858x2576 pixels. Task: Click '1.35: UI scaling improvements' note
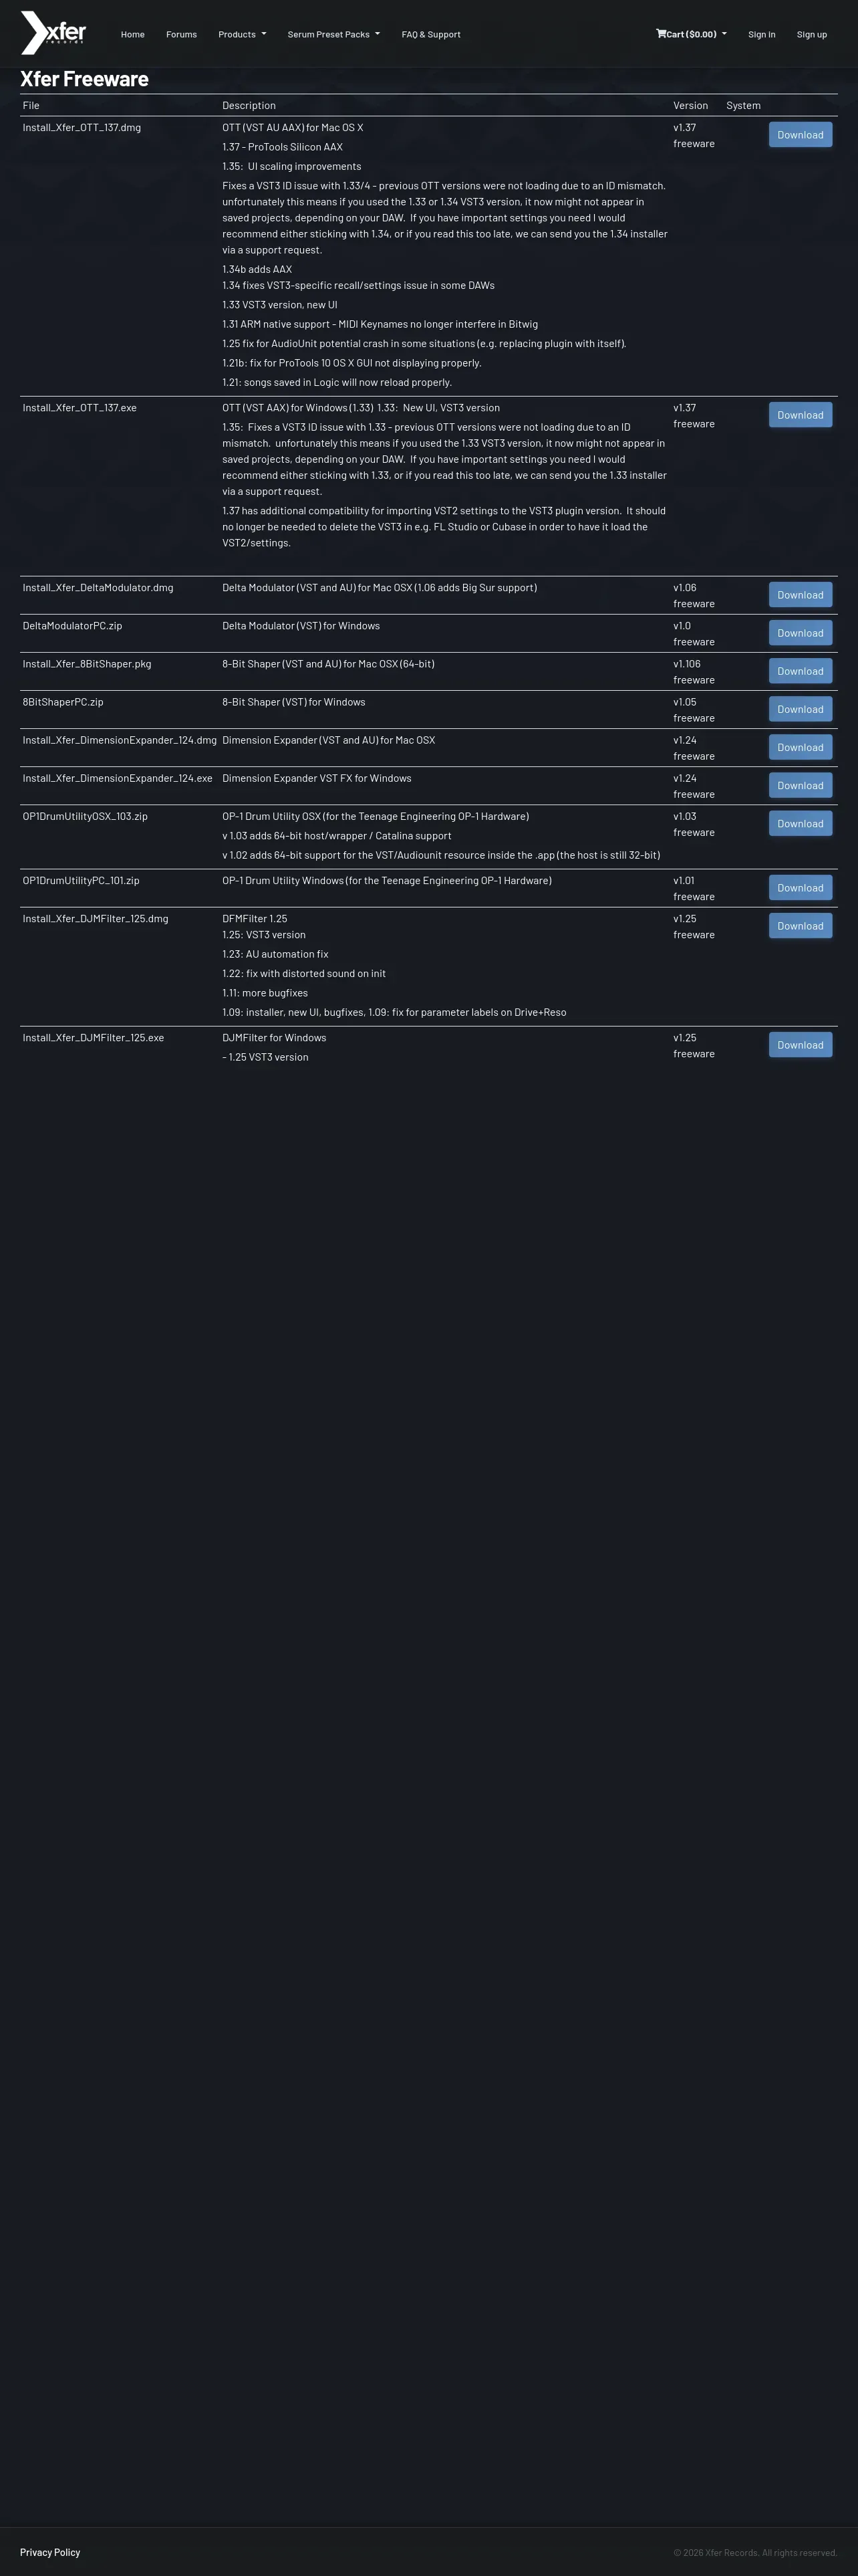click(291, 166)
